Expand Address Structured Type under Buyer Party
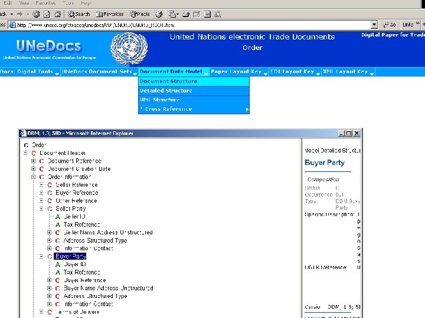The width and height of the screenshot is (425, 318). click(49, 296)
